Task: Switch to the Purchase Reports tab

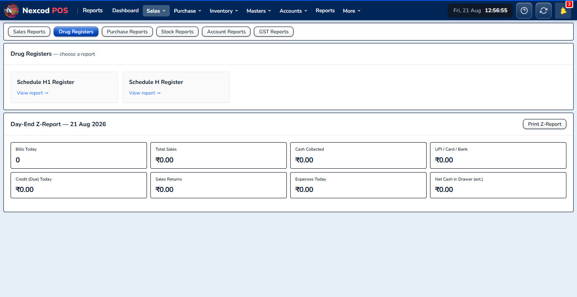Action: pyautogui.click(x=127, y=32)
